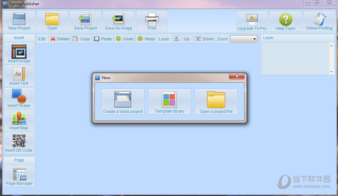This screenshot has width=338, height=196.
Task: Click the Layer panel scroll up arrow
Action: (x=331, y=46)
